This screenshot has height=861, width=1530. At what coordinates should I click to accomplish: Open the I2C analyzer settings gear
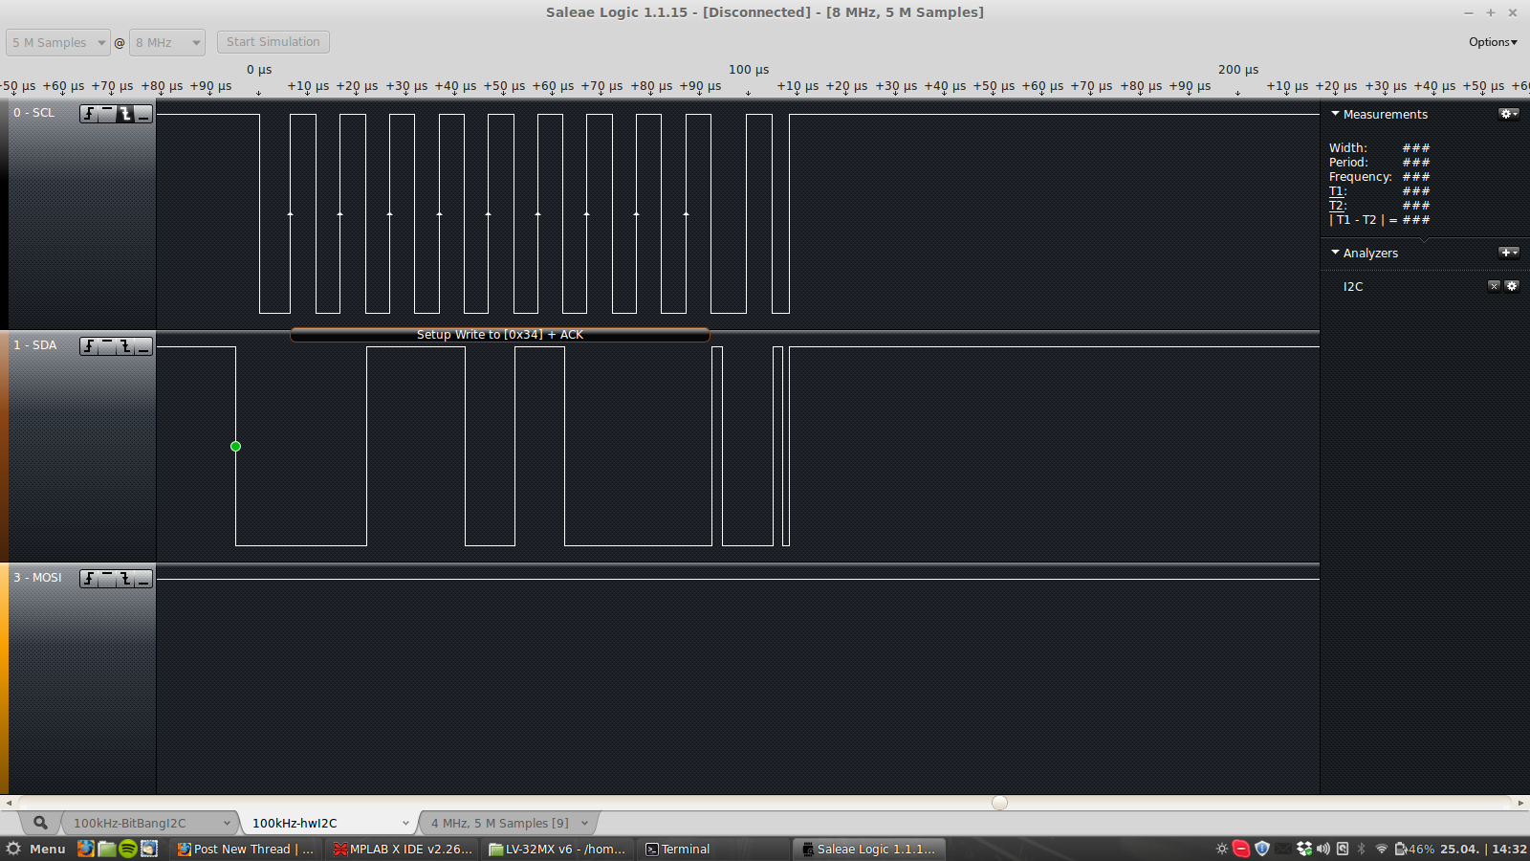(1512, 286)
